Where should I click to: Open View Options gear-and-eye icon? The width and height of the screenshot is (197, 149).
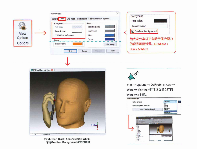click(x=22, y=26)
